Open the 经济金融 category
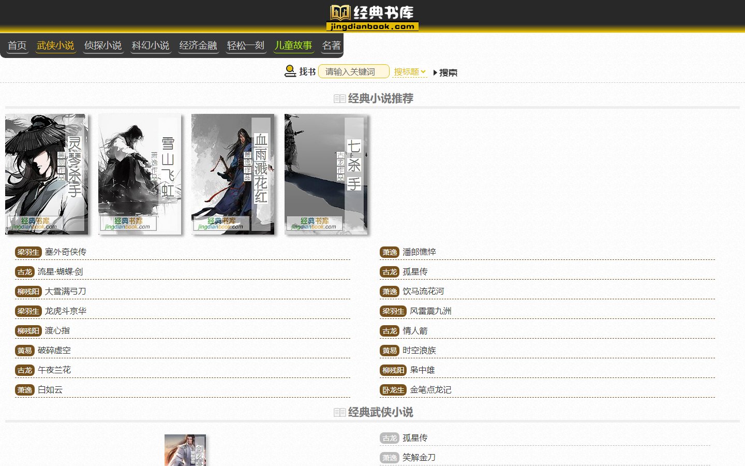 click(x=198, y=46)
